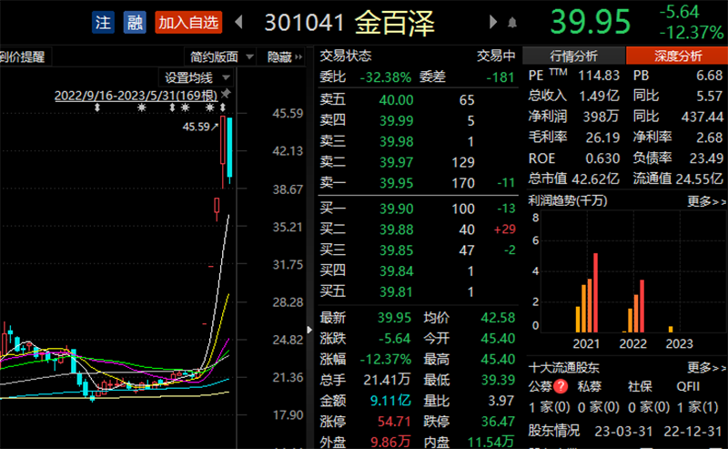Viewport: 728px width, 449px height.
Task: Click the QFII 1 家(1) holder count
Action: [698, 407]
